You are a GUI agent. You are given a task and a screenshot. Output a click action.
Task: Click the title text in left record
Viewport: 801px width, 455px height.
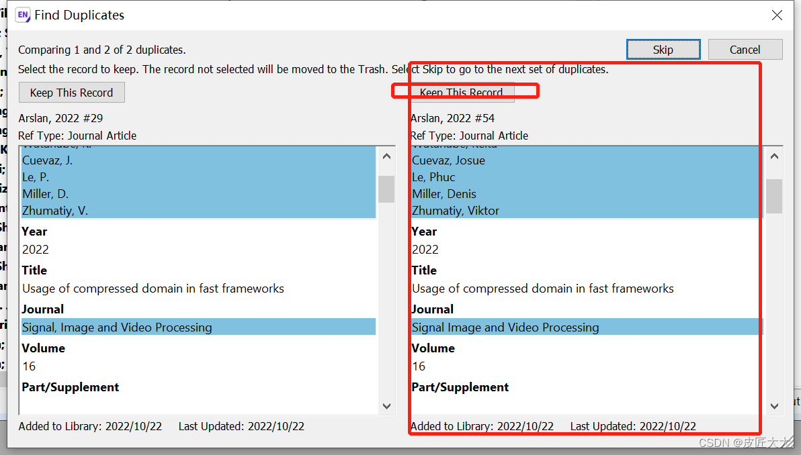(x=153, y=289)
